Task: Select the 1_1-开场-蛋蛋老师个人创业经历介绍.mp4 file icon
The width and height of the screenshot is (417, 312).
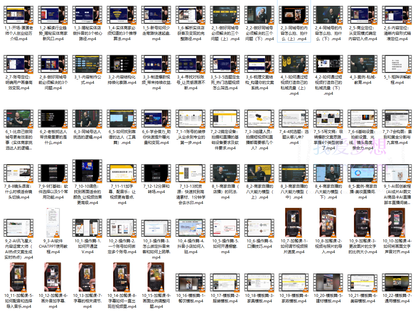Action: (19, 15)
